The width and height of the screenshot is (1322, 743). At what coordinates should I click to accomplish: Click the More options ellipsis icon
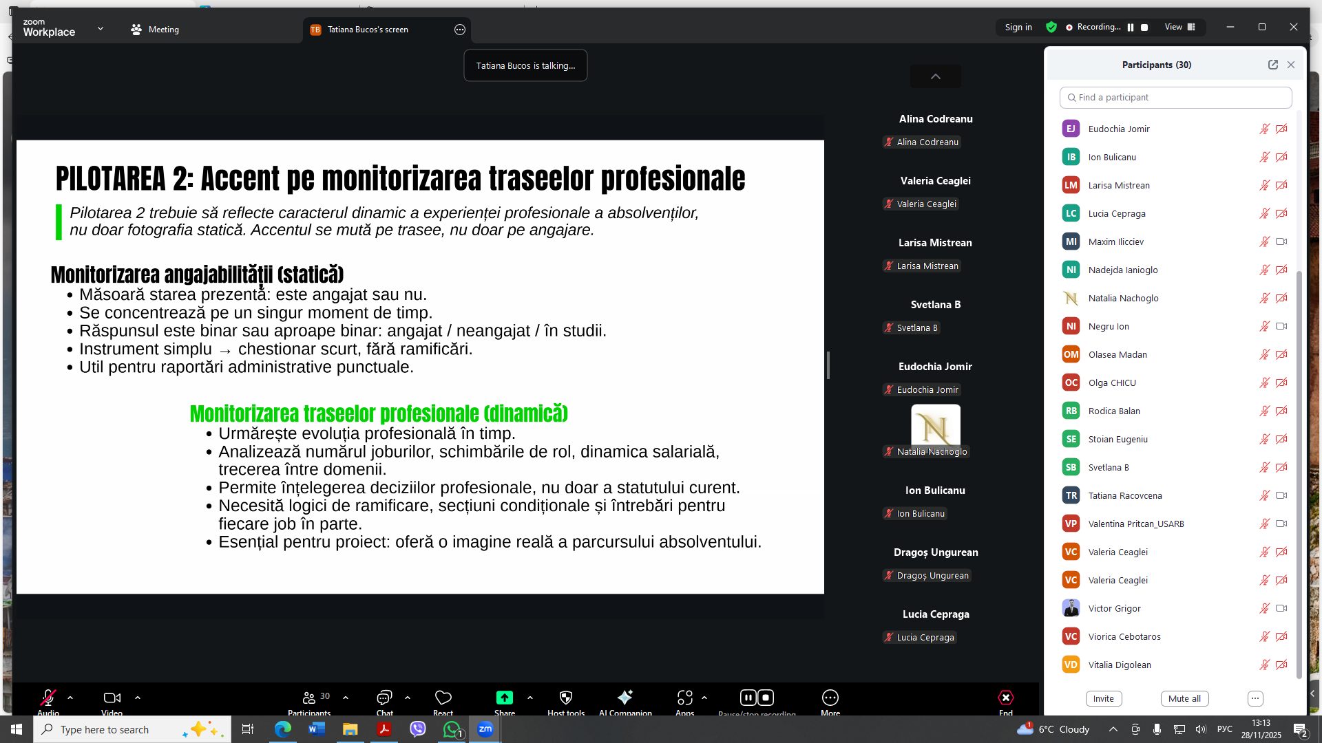[x=830, y=698]
